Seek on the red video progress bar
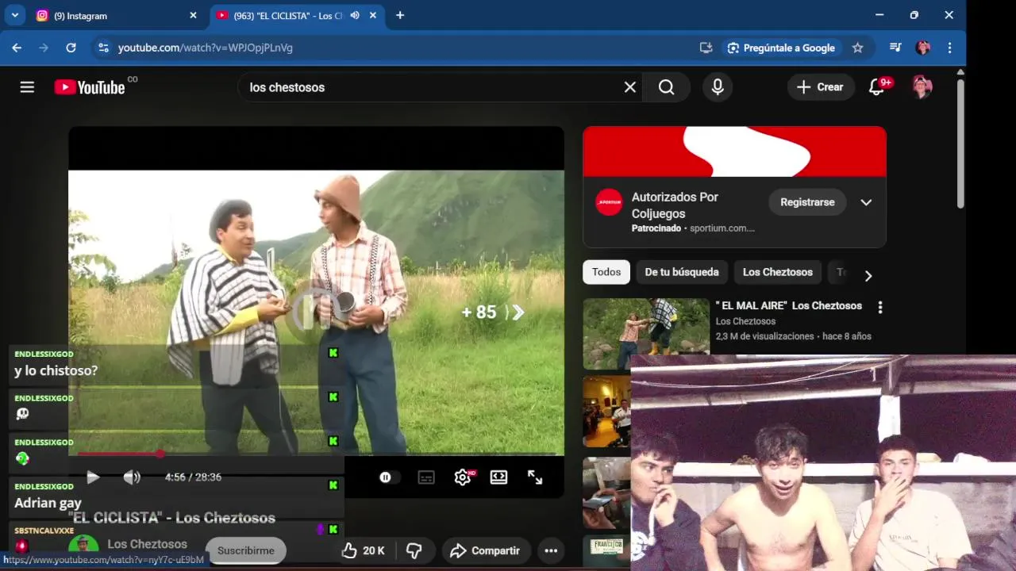Screen dimensions: 1016x571 [316, 454]
